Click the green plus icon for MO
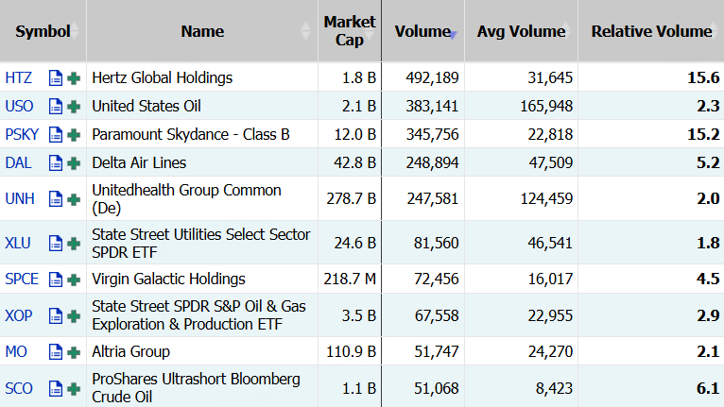This screenshot has width=724, height=407. point(74,351)
